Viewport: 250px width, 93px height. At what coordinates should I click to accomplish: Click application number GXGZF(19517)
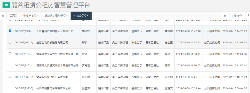[24, 43]
